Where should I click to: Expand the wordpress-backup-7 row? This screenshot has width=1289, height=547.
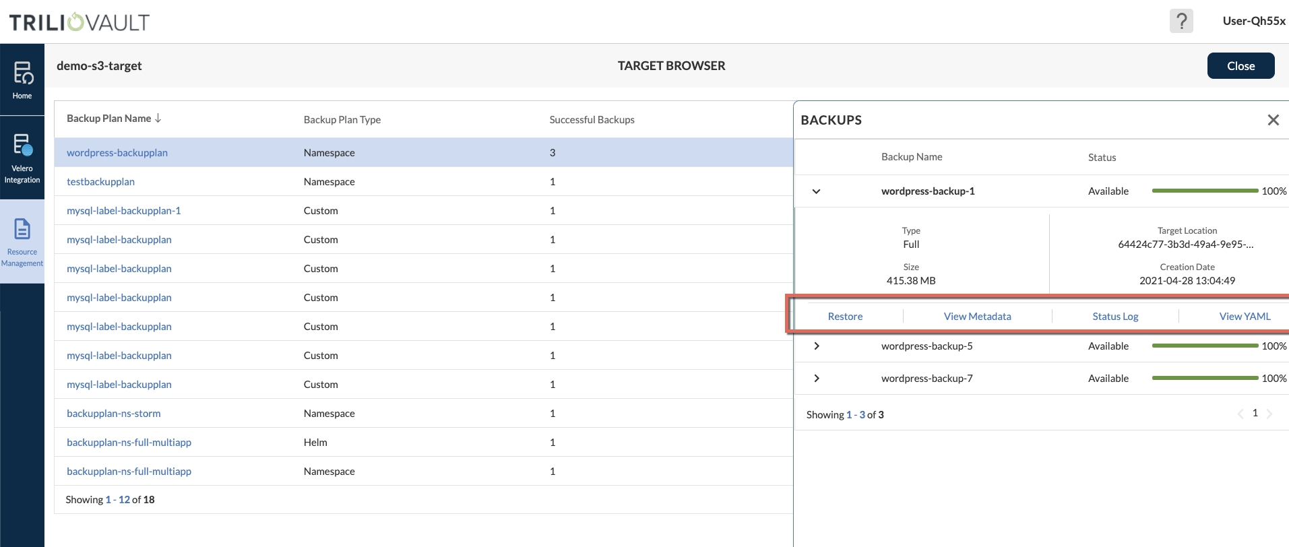[x=816, y=379]
